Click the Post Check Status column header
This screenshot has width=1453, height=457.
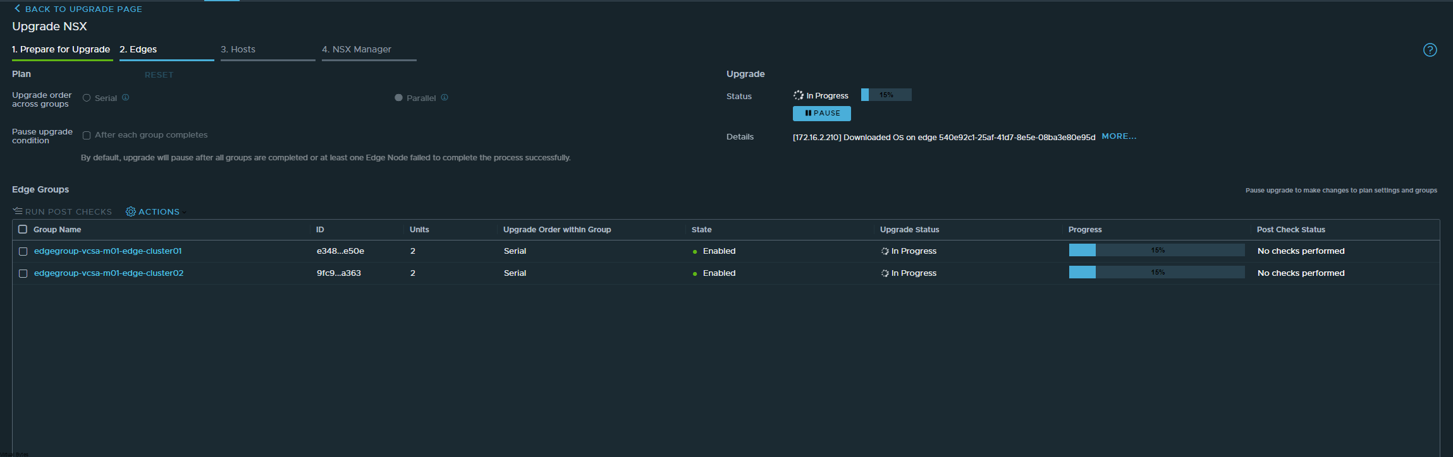tap(1291, 230)
